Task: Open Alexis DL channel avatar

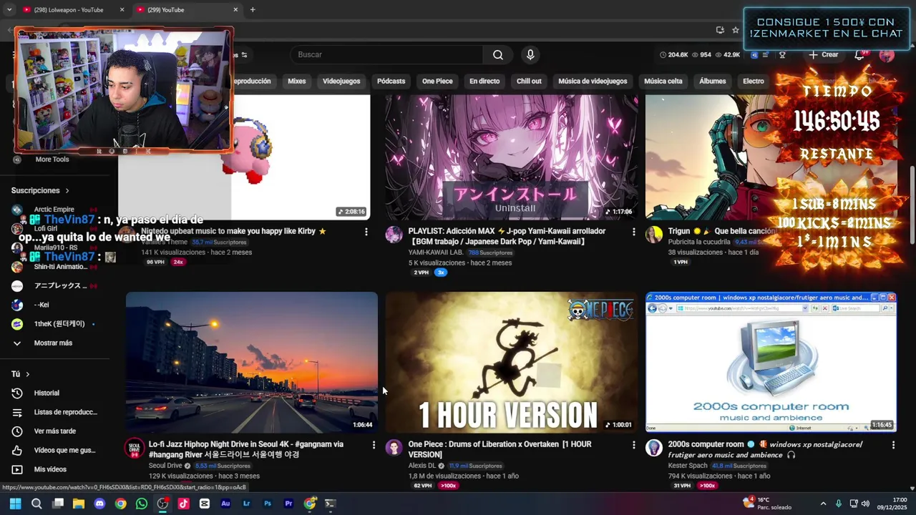Action: pos(394,448)
